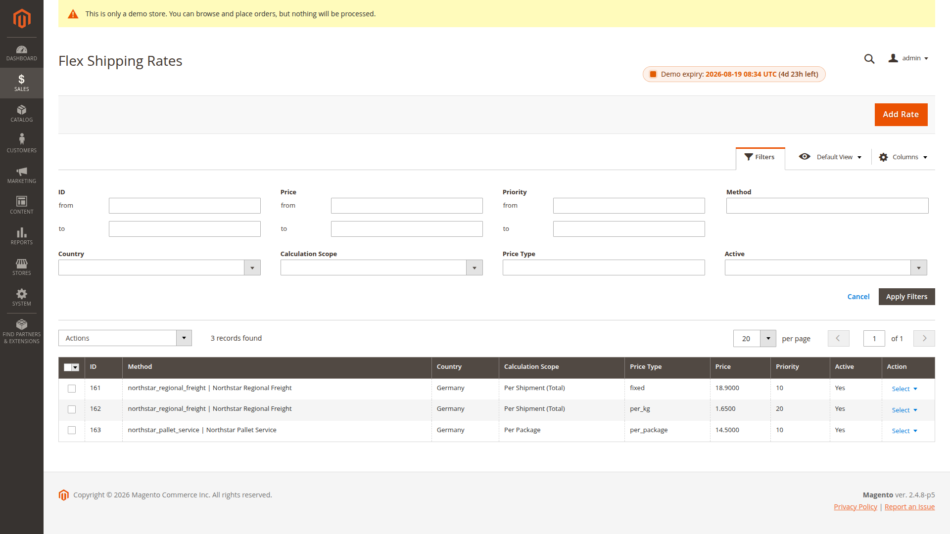The width and height of the screenshot is (950, 534).
Task: Click Apply Filters button
Action: pos(906,297)
